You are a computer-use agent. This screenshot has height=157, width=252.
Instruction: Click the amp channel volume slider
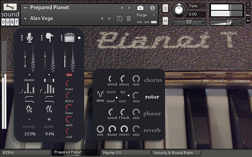click(x=65, y=59)
